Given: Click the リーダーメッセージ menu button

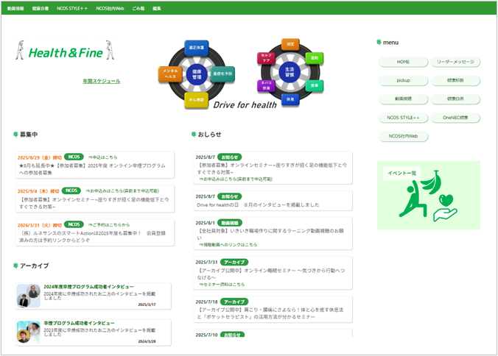Looking at the screenshot, I should [455, 62].
